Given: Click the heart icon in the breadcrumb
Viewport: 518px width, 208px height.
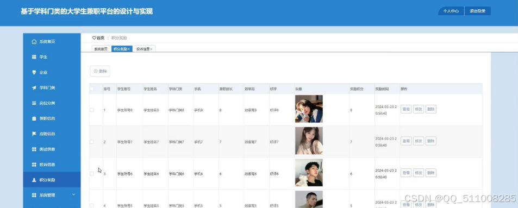Looking at the screenshot, I should tap(94, 38).
